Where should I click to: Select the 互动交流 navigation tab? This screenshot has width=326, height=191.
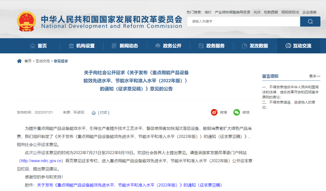[x=298, y=46]
